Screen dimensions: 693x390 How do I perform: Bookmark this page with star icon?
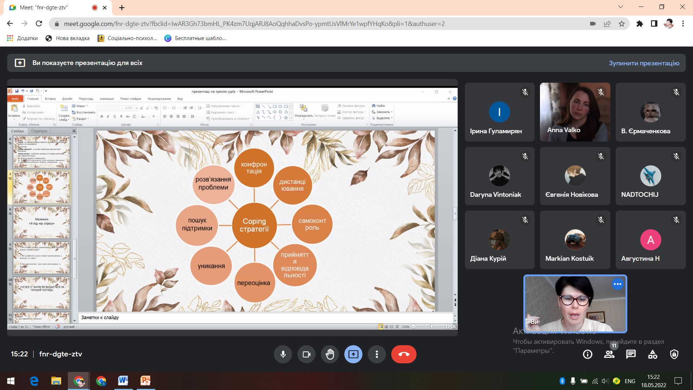coord(622,24)
